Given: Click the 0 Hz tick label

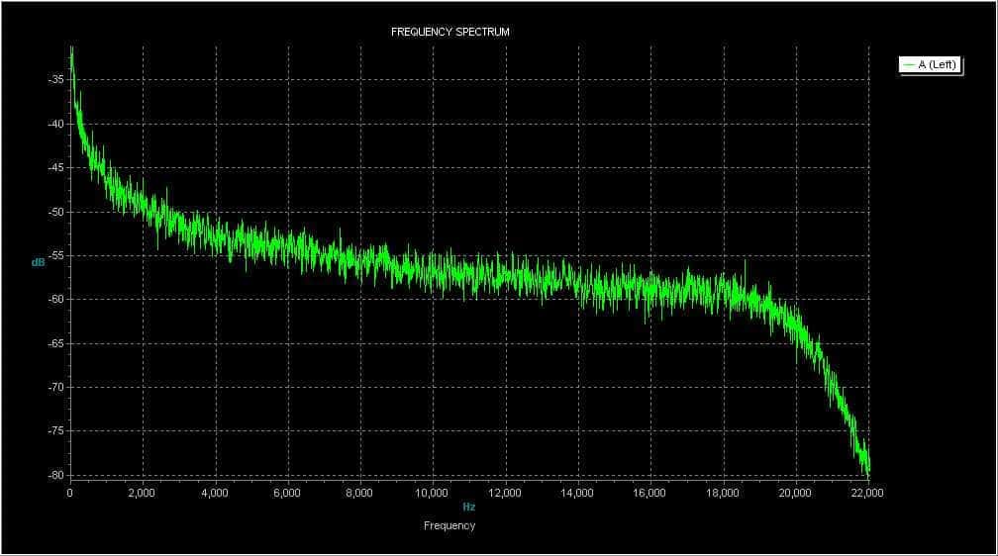Looking at the screenshot, I should (70, 493).
